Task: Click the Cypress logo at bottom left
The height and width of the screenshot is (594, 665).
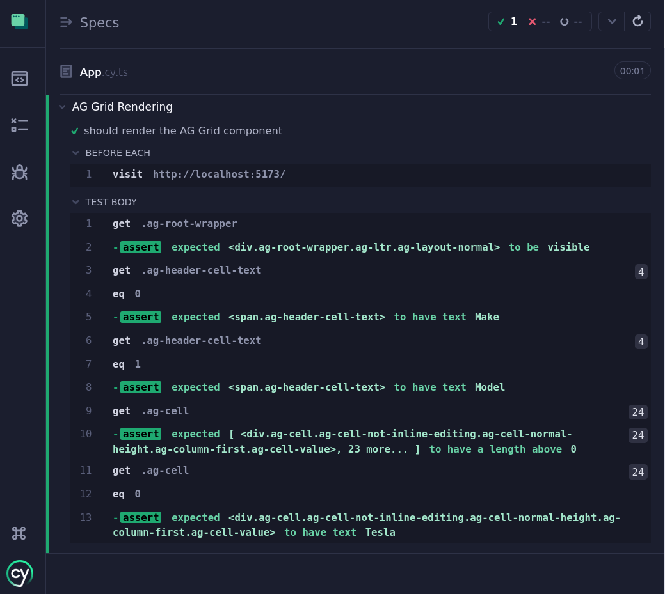Action: pyautogui.click(x=20, y=573)
